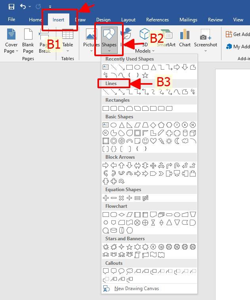This screenshot has height=300, width=250.
Task: Click the Shapes dropdown button
Action: click(109, 40)
